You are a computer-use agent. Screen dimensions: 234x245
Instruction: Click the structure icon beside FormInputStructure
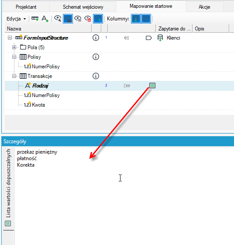[19, 37]
